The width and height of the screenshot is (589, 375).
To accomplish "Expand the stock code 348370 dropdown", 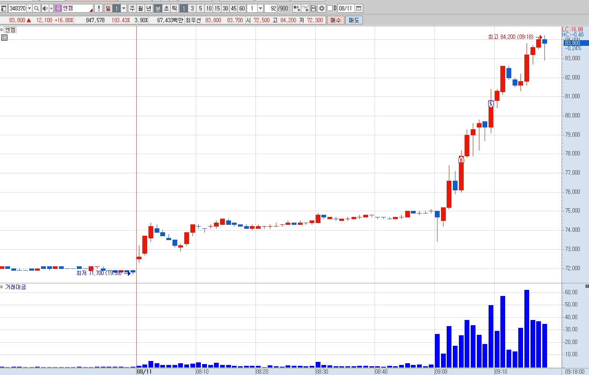I will coord(29,8).
